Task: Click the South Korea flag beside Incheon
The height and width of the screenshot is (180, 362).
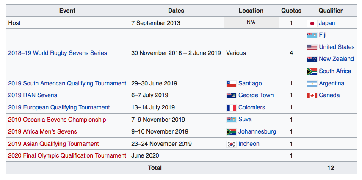Action: coord(231,144)
